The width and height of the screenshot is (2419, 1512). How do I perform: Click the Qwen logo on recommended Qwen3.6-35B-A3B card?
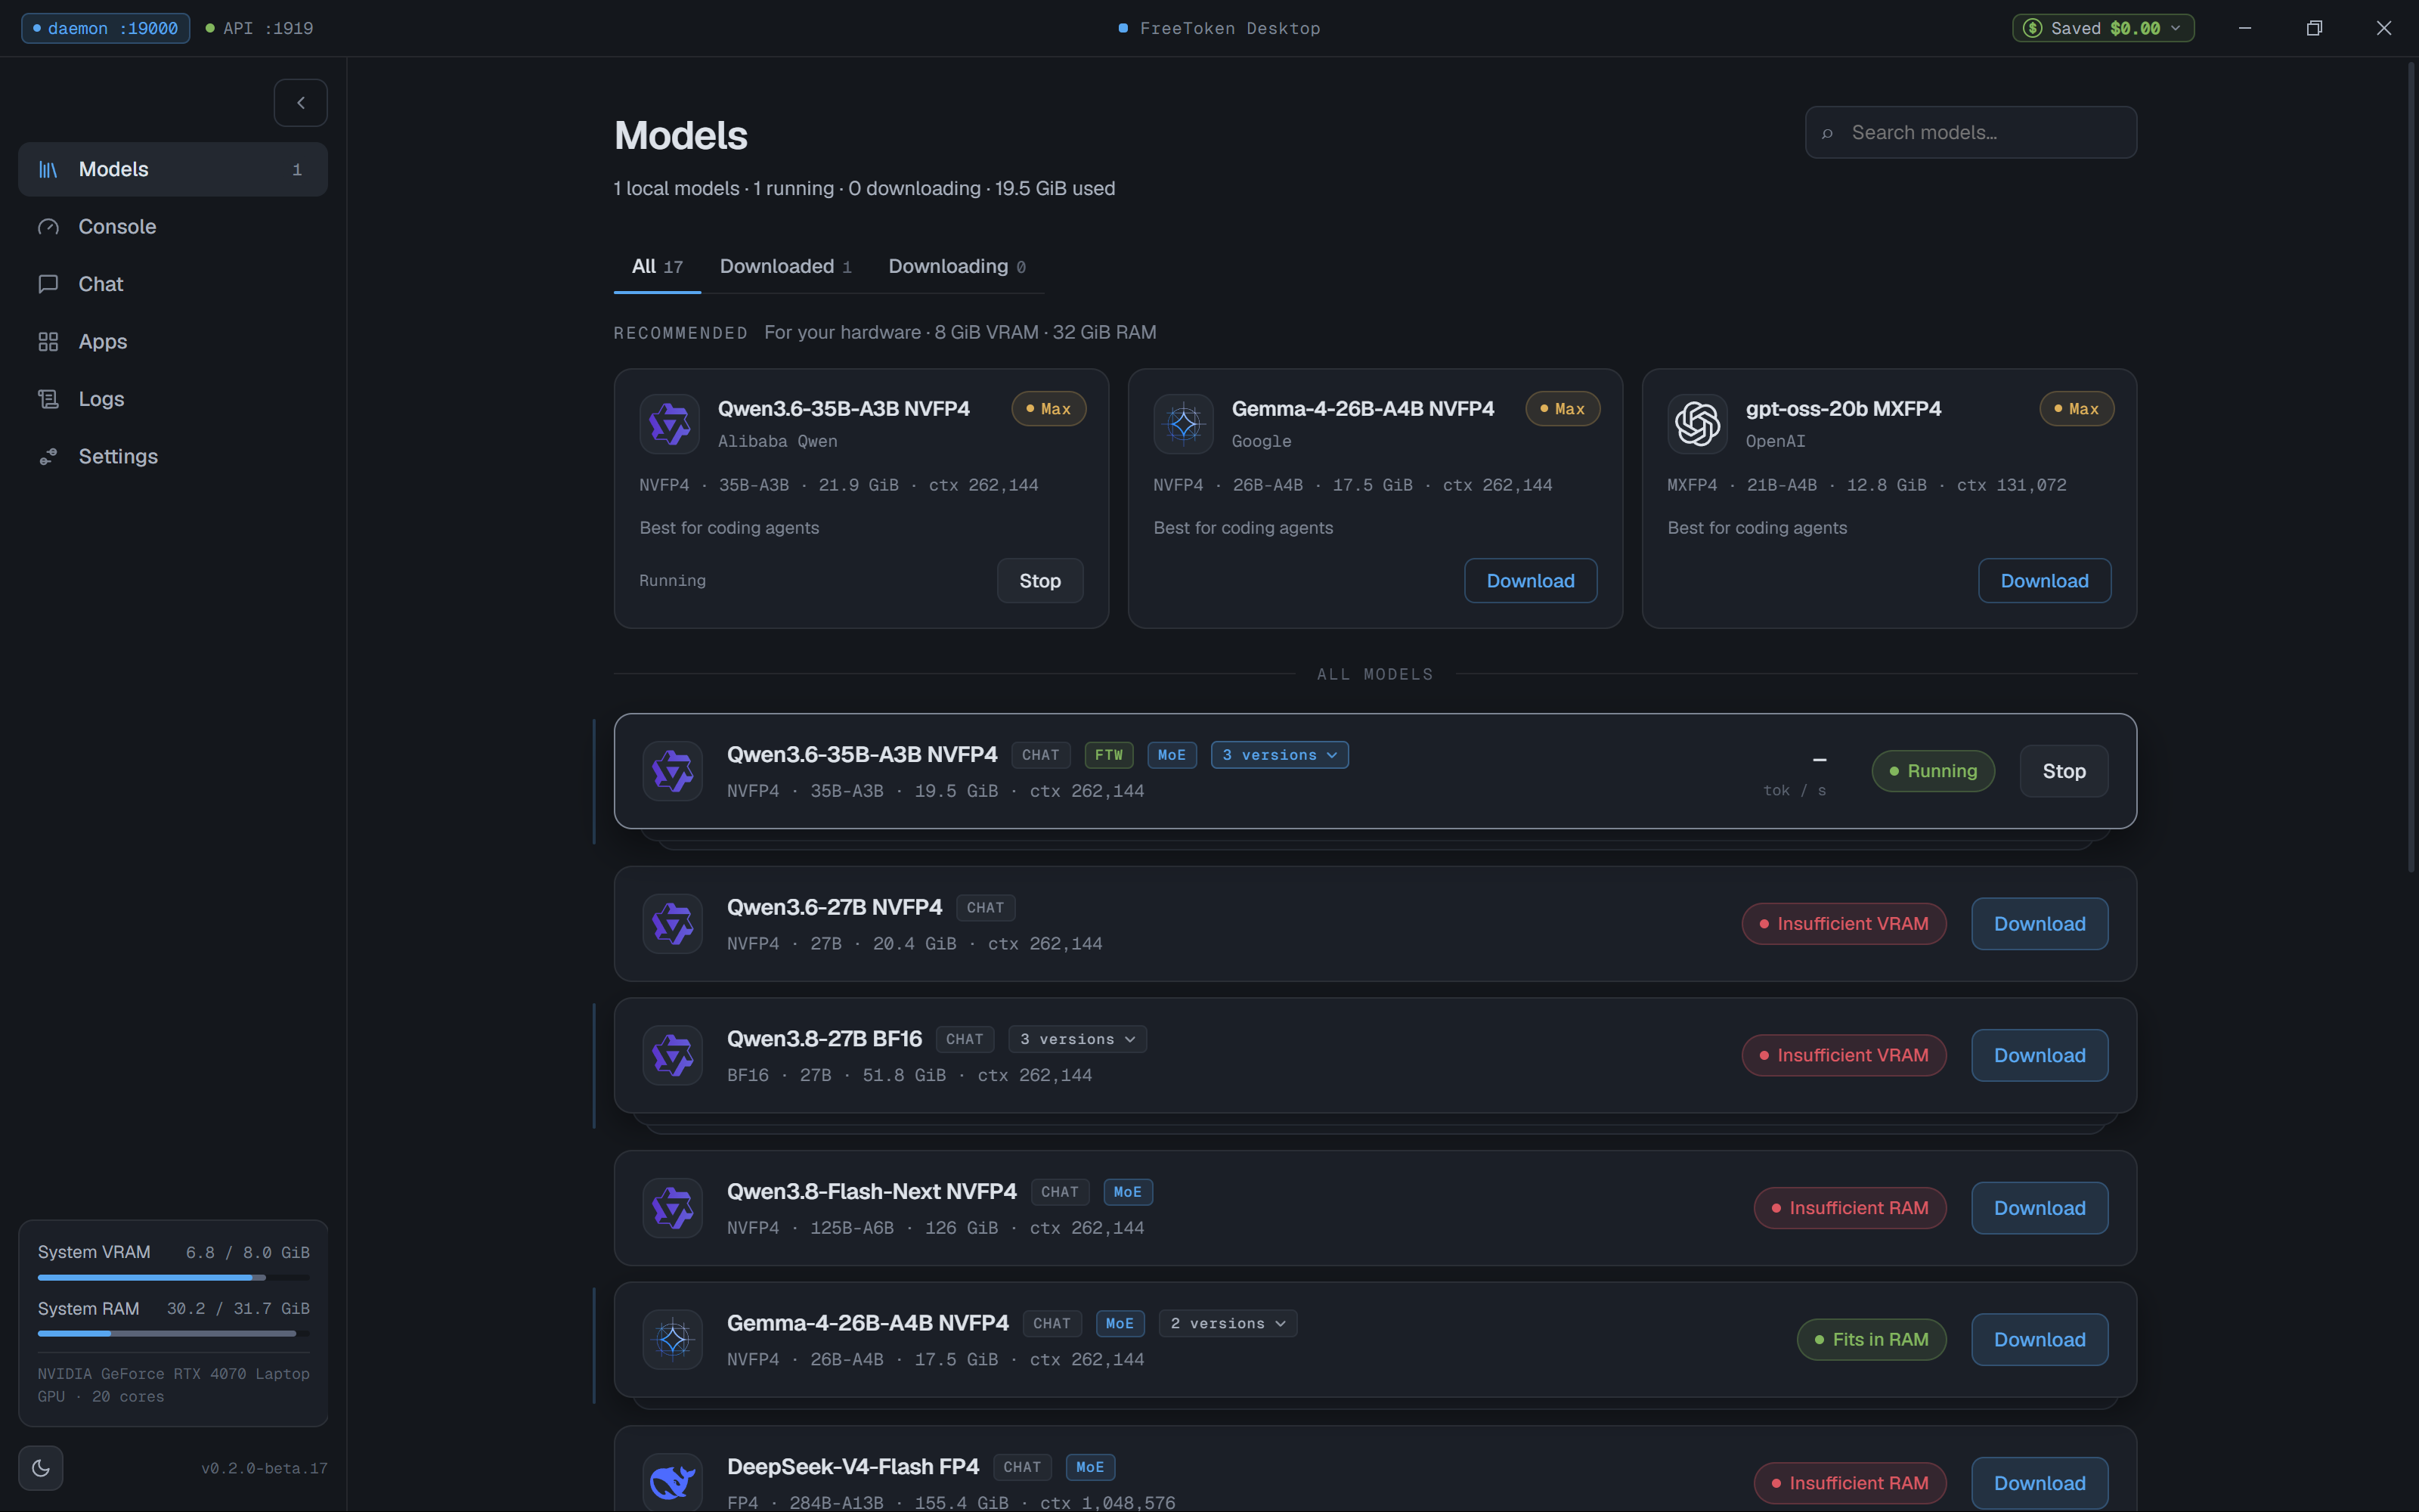click(670, 424)
